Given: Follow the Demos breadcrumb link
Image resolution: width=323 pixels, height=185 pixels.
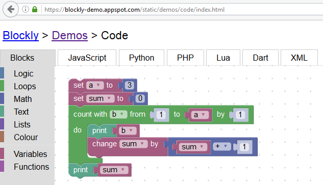Looking at the screenshot, I should [69, 35].
